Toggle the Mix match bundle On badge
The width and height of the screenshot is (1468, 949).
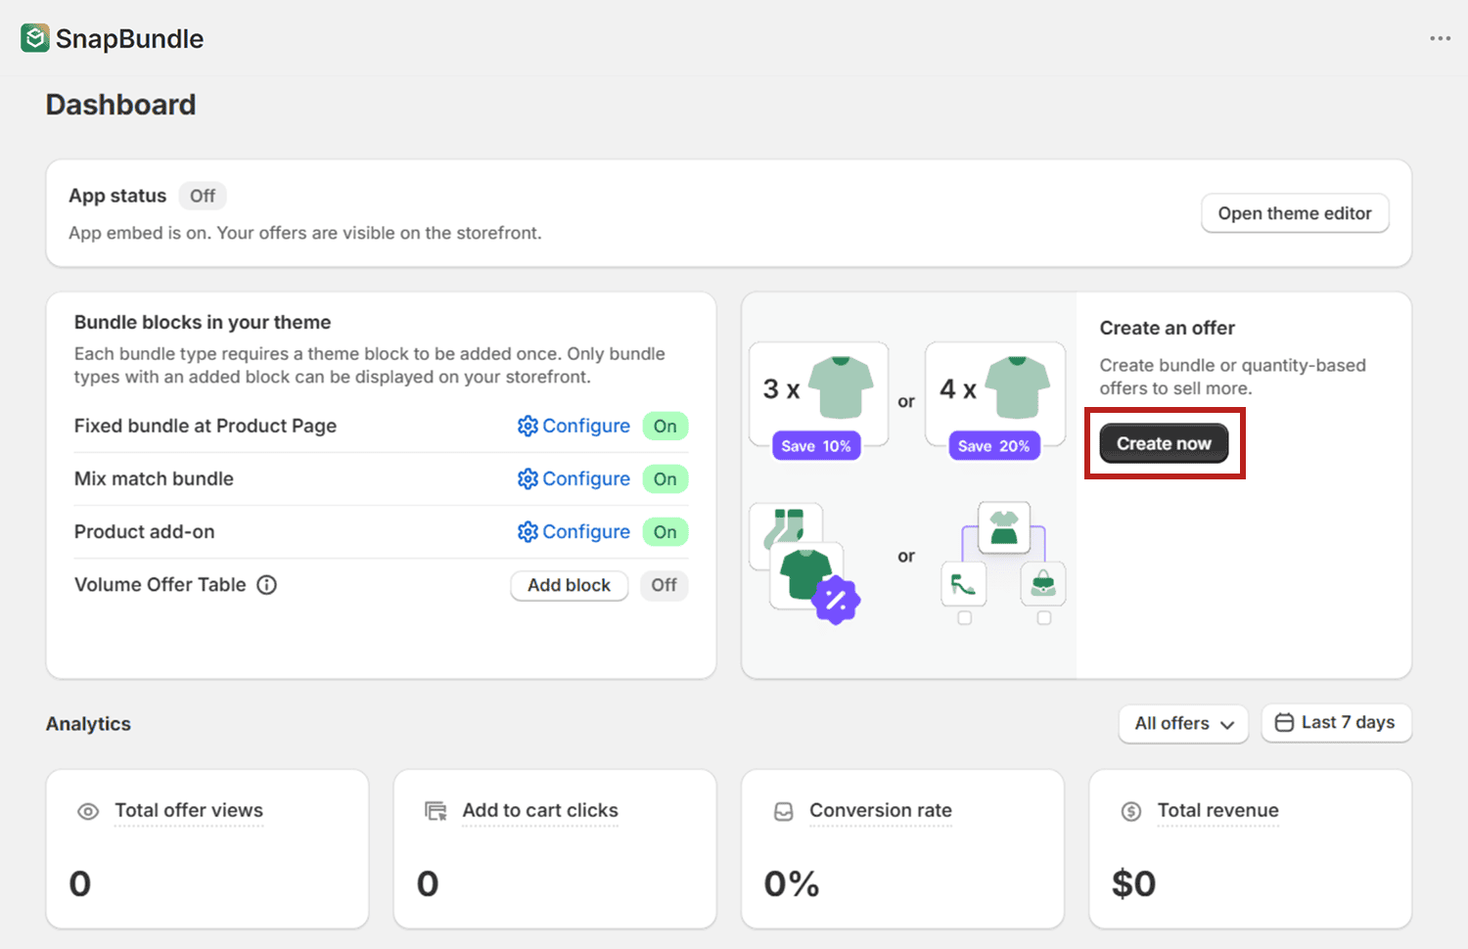pyautogui.click(x=665, y=479)
